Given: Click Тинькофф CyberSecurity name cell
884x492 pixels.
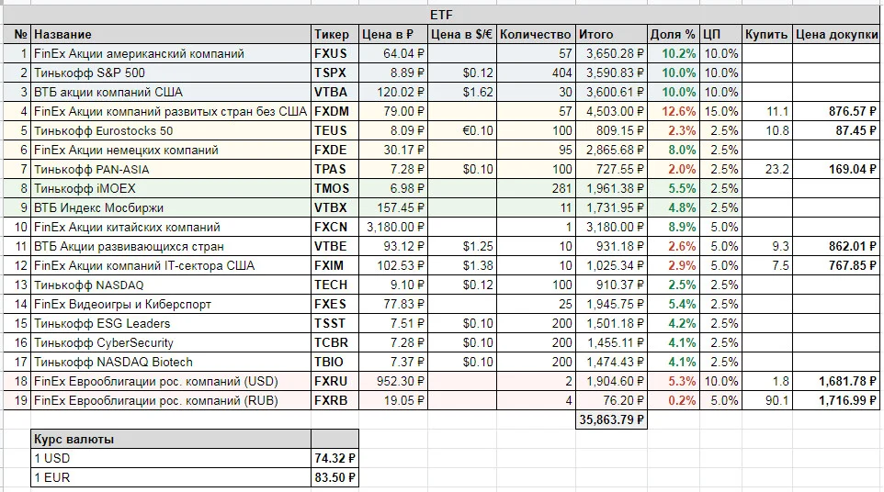Looking at the screenshot, I should [171, 342].
